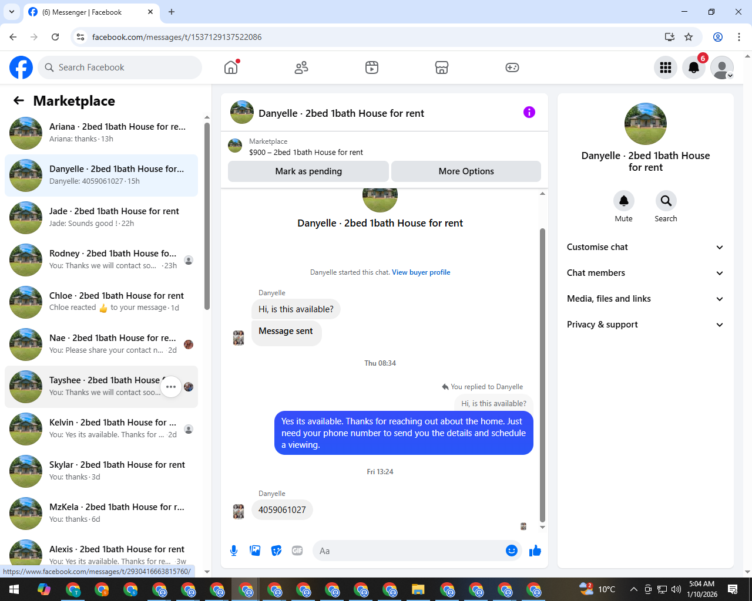The width and height of the screenshot is (752, 601).
Task: Open the Gaming controller icon
Action: pos(512,67)
